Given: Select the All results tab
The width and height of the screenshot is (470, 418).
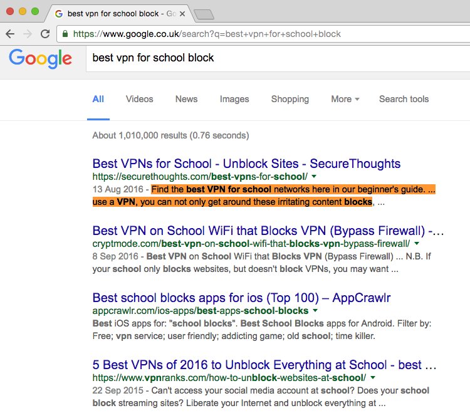Looking at the screenshot, I should [98, 99].
